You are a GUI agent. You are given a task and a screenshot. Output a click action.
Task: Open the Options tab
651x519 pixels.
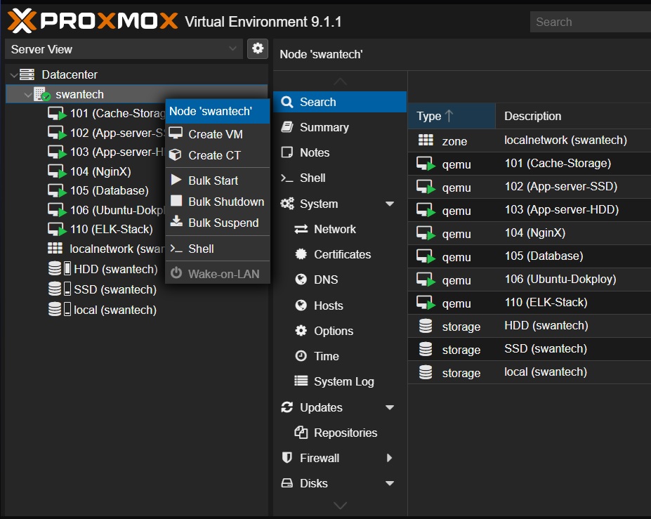click(x=340, y=331)
